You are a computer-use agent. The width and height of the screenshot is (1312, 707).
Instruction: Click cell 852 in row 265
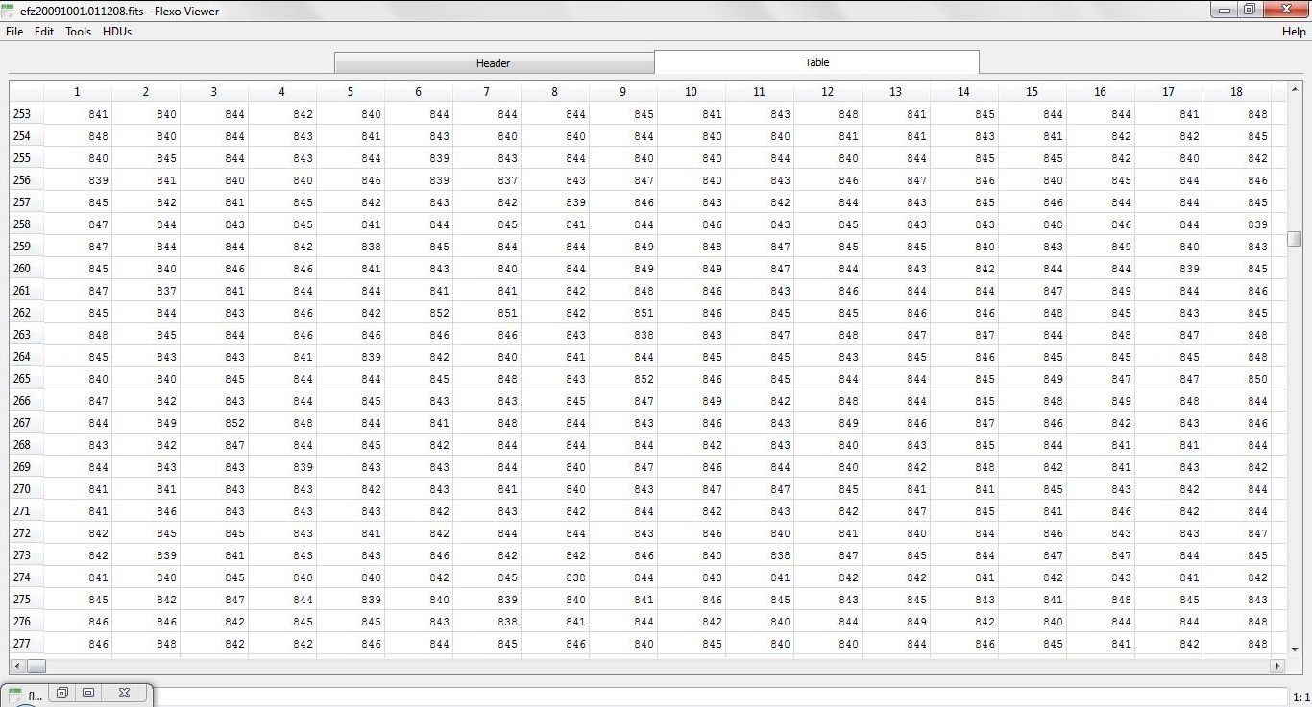(623, 379)
